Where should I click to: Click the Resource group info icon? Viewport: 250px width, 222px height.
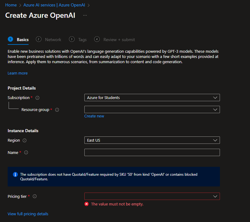57,109
